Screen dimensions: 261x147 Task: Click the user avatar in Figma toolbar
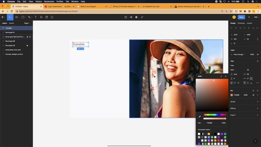234,17
